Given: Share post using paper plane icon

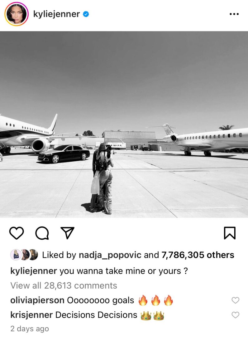Looking at the screenshot, I should click(67, 233).
